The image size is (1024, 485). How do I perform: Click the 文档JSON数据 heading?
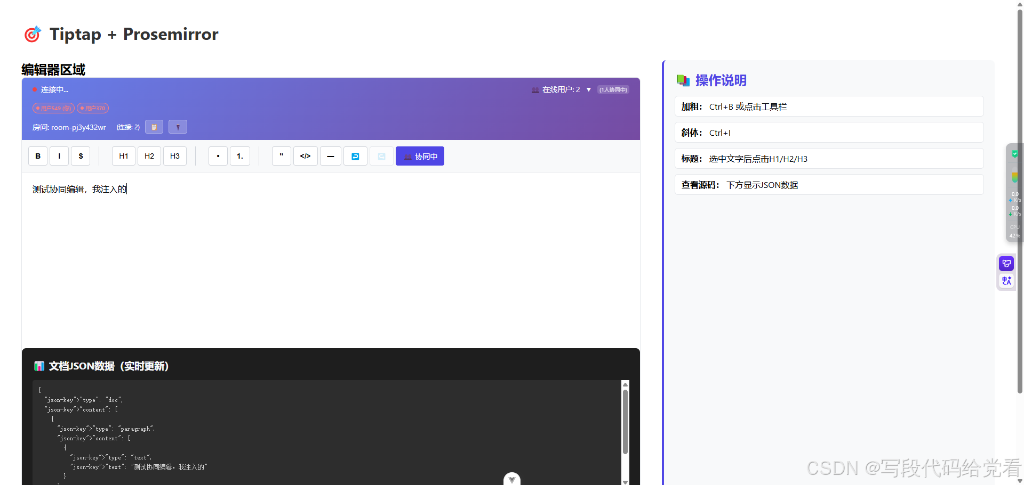(109, 366)
